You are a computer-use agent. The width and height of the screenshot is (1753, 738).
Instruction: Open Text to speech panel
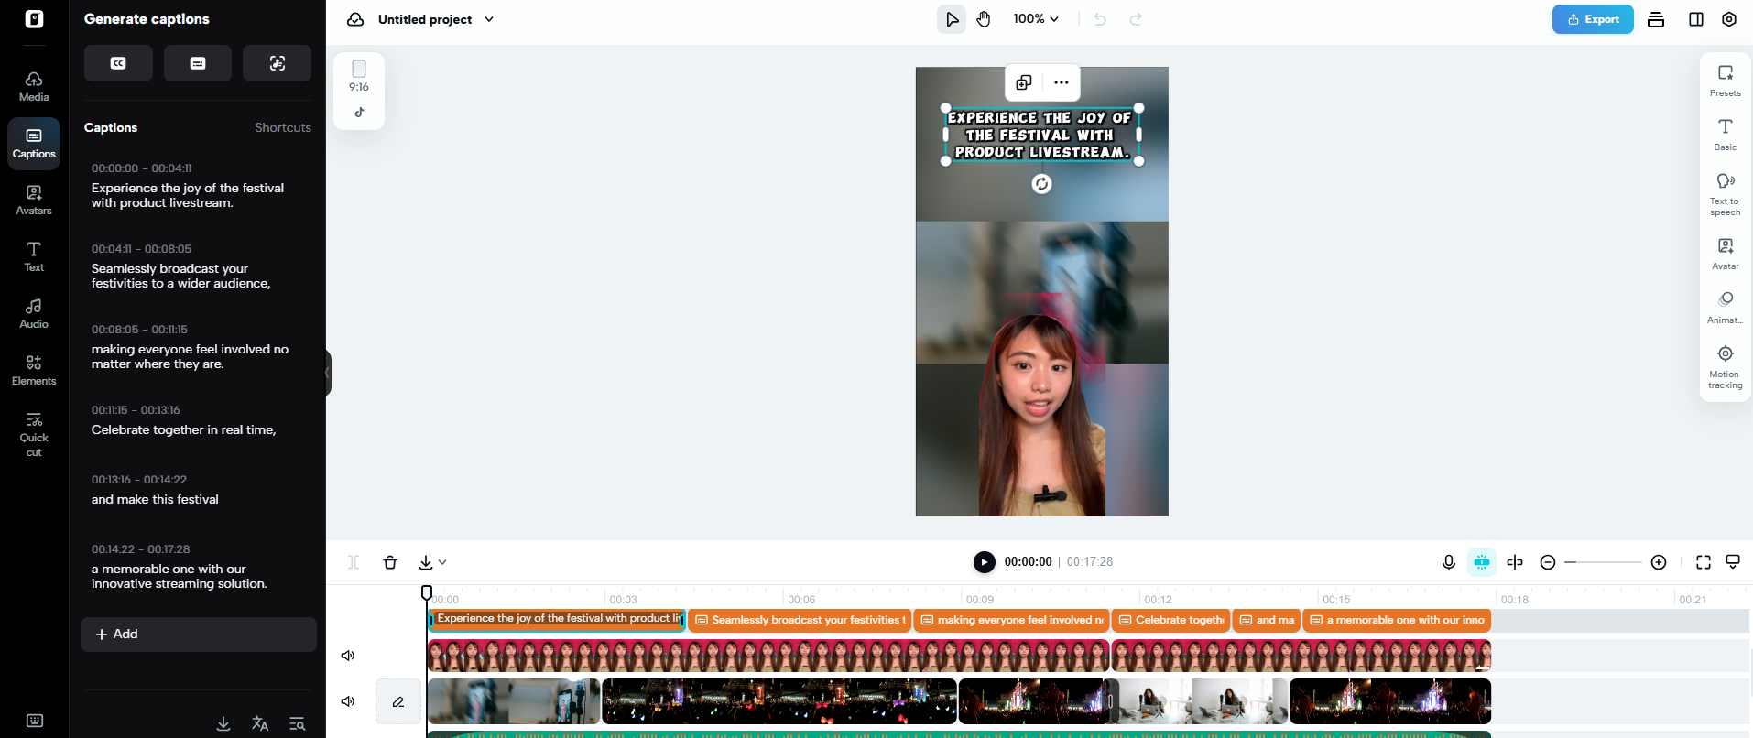point(1726,193)
